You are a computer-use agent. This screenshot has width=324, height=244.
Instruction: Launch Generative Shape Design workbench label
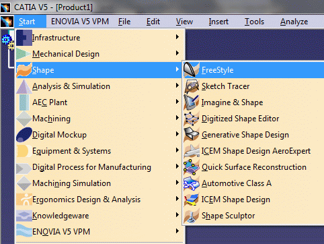click(x=245, y=135)
